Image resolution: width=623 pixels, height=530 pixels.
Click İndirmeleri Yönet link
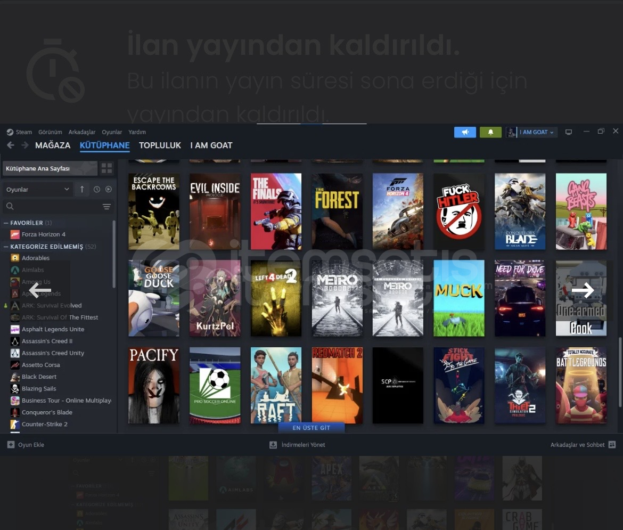[302, 445]
